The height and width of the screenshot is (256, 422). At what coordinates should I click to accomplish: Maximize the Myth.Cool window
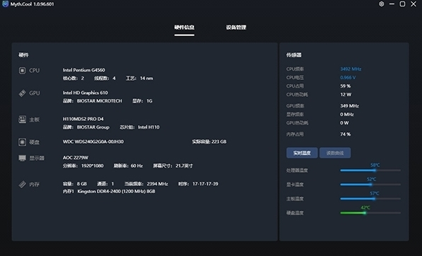pyautogui.click(x=402, y=4)
